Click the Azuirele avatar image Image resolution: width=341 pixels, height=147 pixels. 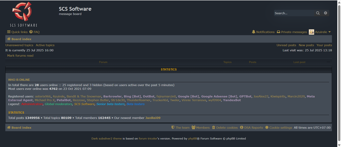point(311,32)
